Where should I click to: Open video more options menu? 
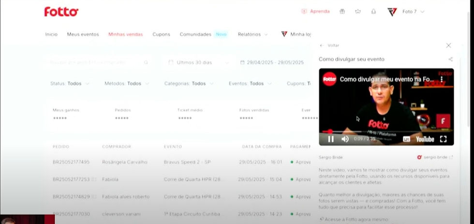[x=441, y=79]
